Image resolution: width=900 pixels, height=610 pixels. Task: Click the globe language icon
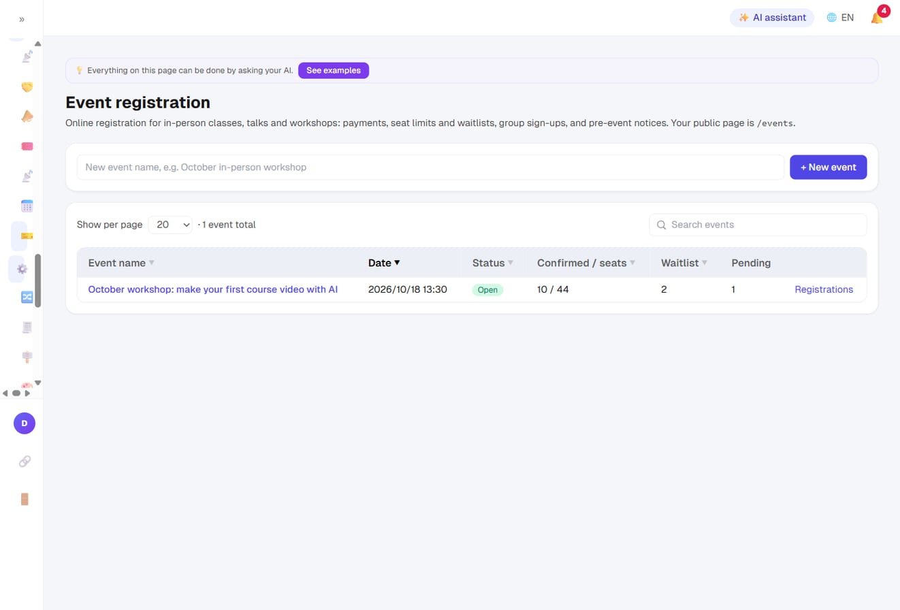tap(831, 18)
